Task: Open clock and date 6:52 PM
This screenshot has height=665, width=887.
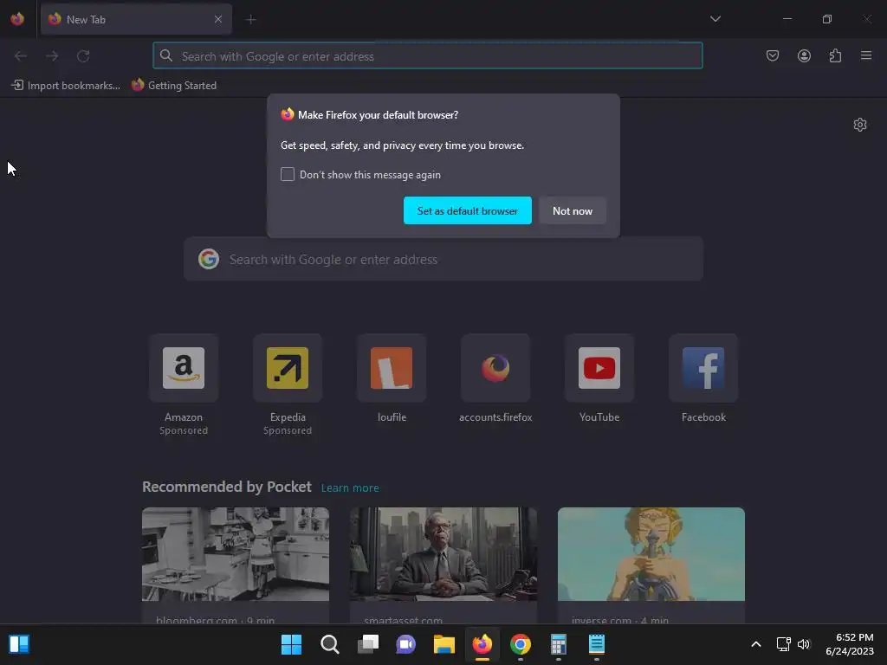Action: [850, 644]
